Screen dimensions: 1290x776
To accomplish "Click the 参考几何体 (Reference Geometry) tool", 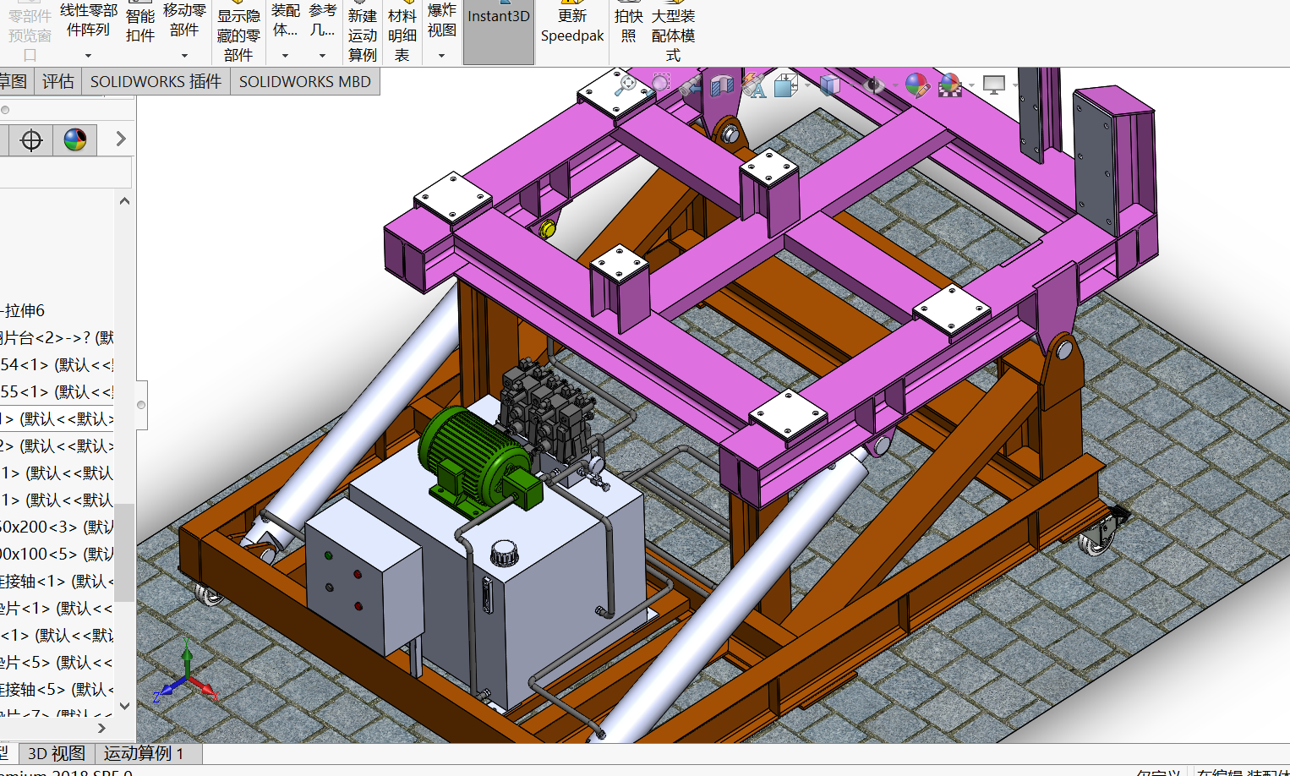I will [x=322, y=20].
